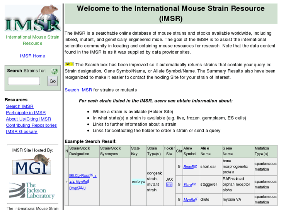Image resolution: width=281 pixels, height=210 pixels.
Task: Open the search help question mark icon
Action: (54, 71)
